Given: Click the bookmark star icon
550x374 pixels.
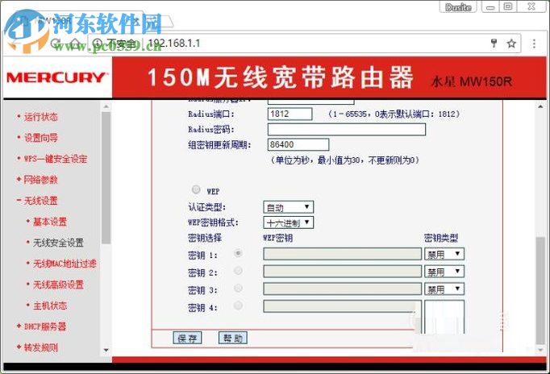Looking at the screenshot, I should coord(511,44).
